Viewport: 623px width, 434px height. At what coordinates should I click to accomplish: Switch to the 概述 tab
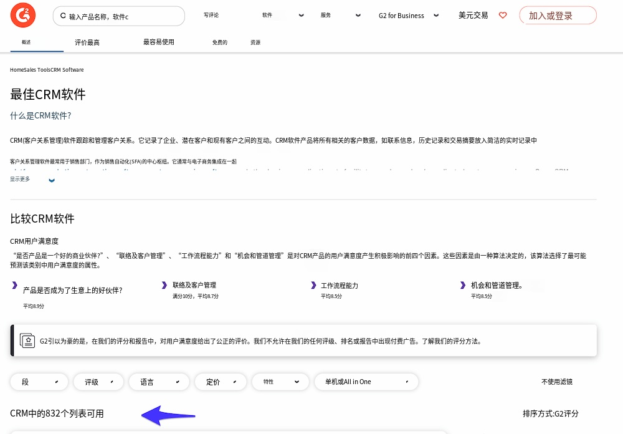[x=26, y=42]
